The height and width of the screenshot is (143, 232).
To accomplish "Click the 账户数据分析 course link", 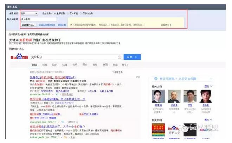I will pos(63,91).
